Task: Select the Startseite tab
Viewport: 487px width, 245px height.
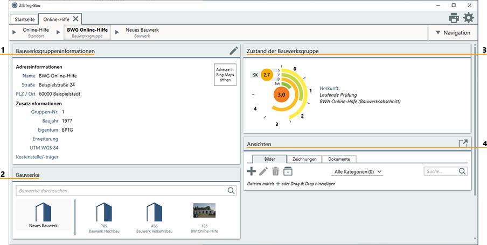Action: tap(25, 19)
